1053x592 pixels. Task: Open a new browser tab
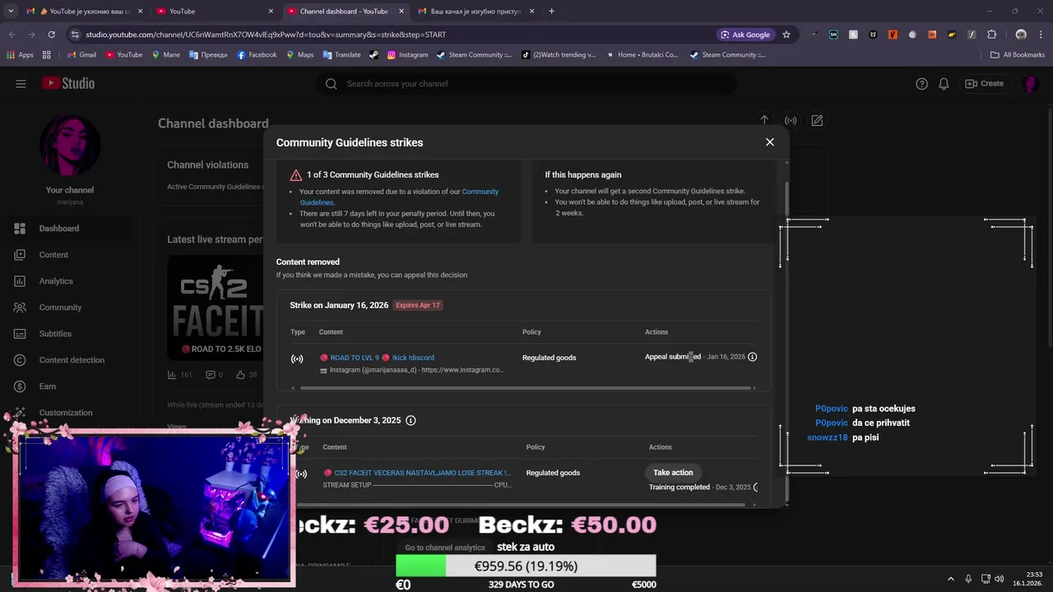pos(551,12)
